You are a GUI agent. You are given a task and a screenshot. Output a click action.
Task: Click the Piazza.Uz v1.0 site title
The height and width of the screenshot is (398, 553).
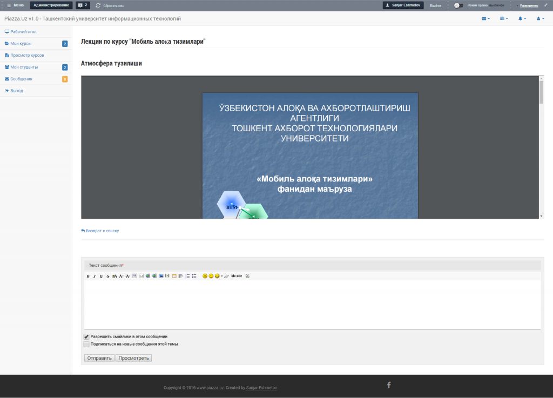[92, 19]
